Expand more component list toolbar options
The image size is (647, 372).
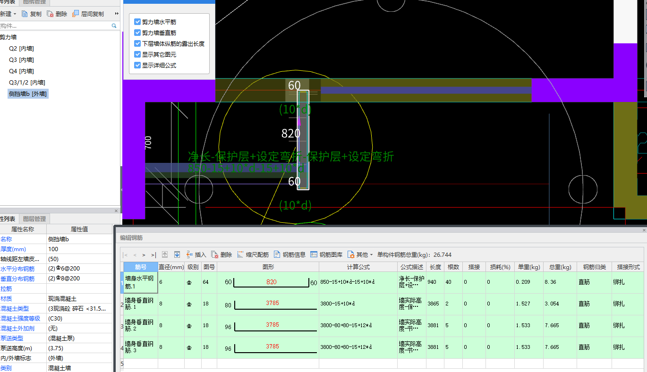116,14
